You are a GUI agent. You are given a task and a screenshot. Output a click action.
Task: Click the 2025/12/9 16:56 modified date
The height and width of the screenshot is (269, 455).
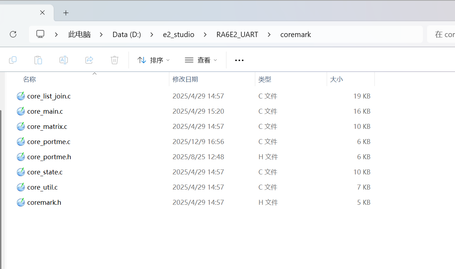[198, 142]
